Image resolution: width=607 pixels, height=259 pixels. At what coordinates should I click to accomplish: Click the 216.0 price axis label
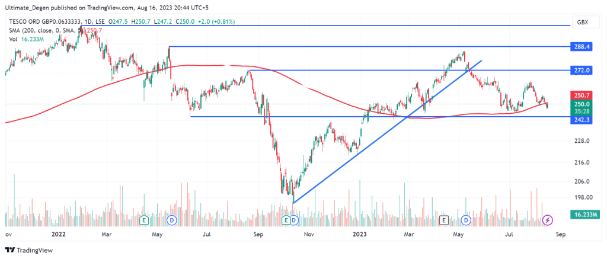click(582, 162)
